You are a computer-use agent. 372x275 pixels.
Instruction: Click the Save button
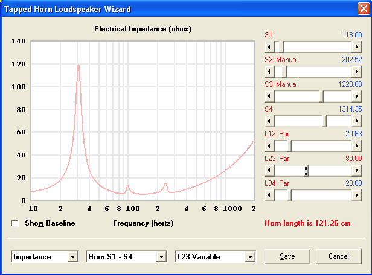[x=287, y=256]
